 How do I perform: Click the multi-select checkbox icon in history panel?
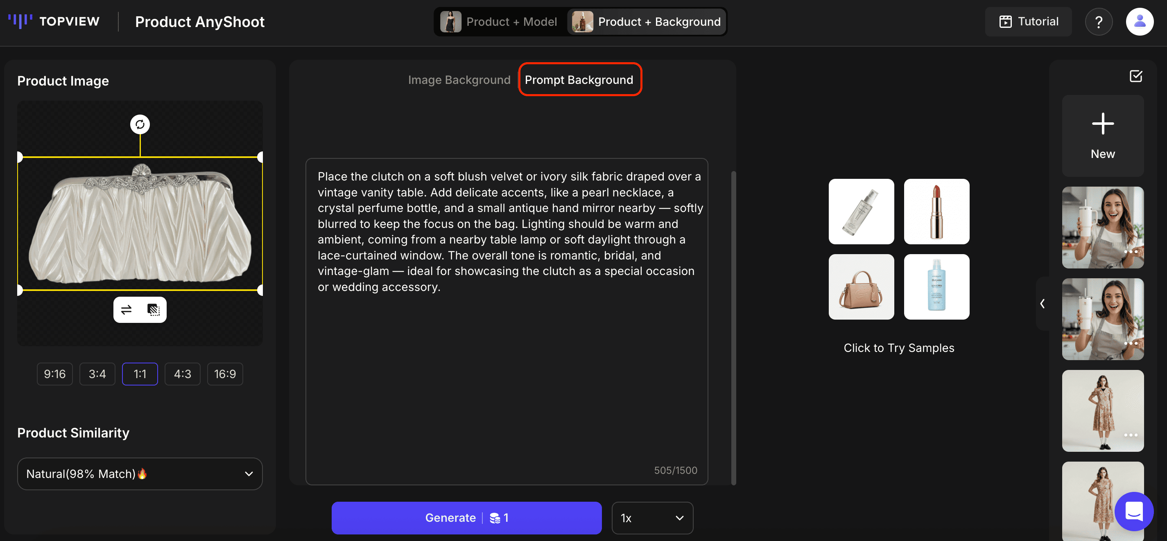pos(1136,76)
